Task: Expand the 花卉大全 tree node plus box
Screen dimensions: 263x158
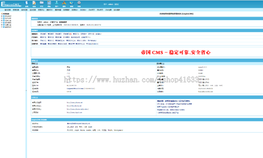Action: 2,20
